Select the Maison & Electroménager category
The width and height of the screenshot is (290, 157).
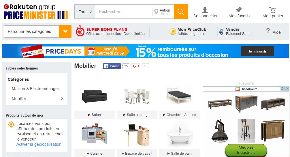(35, 89)
